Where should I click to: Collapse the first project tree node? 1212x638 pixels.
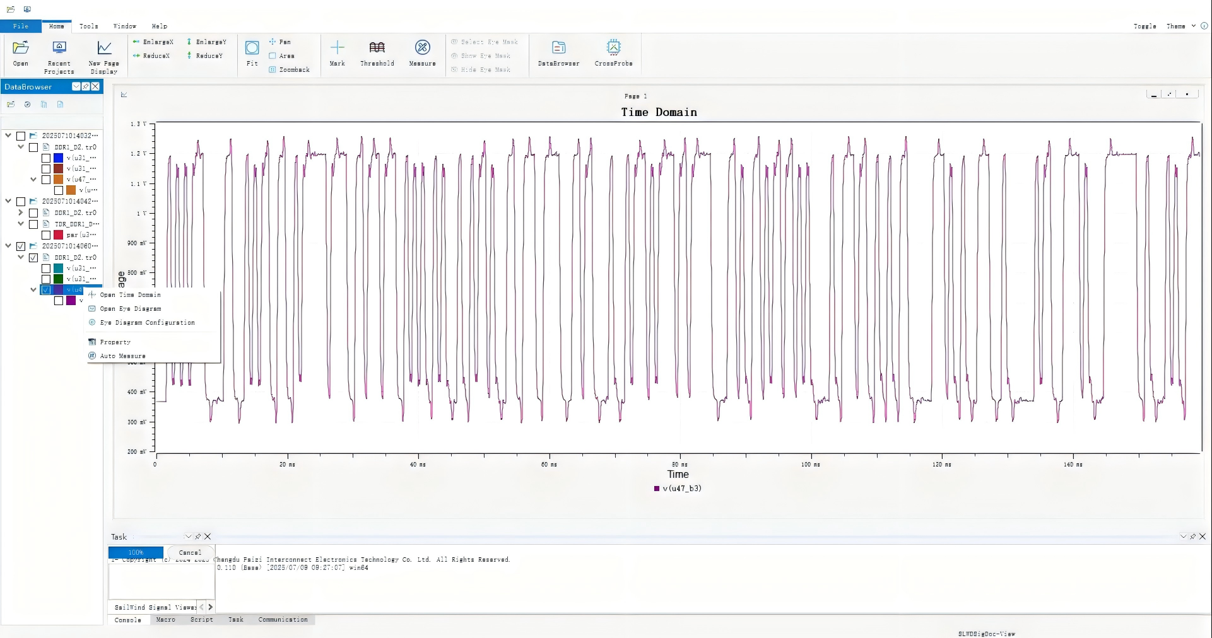[x=8, y=136]
